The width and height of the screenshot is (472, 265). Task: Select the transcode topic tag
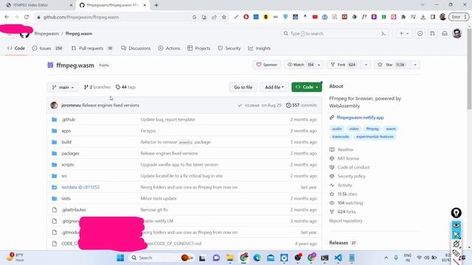point(341,137)
